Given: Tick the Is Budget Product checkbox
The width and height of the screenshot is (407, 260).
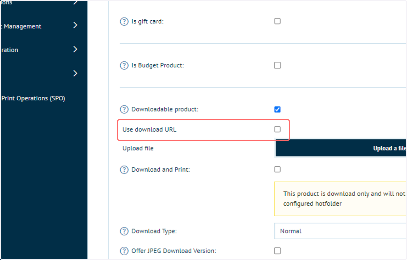Looking at the screenshot, I should pyautogui.click(x=277, y=65).
